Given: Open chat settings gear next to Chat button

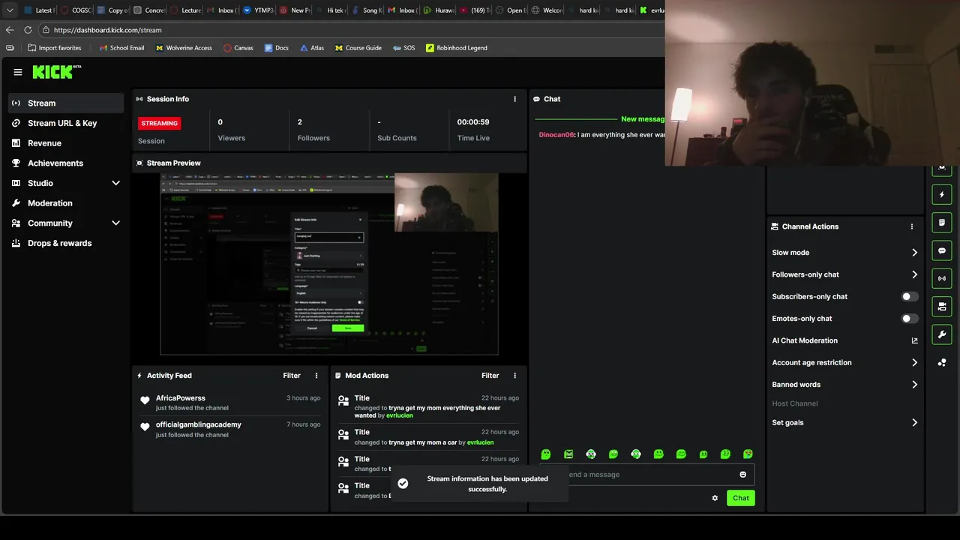Looking at the screenshot, I should pyautogui.click(x=715, y=498).
